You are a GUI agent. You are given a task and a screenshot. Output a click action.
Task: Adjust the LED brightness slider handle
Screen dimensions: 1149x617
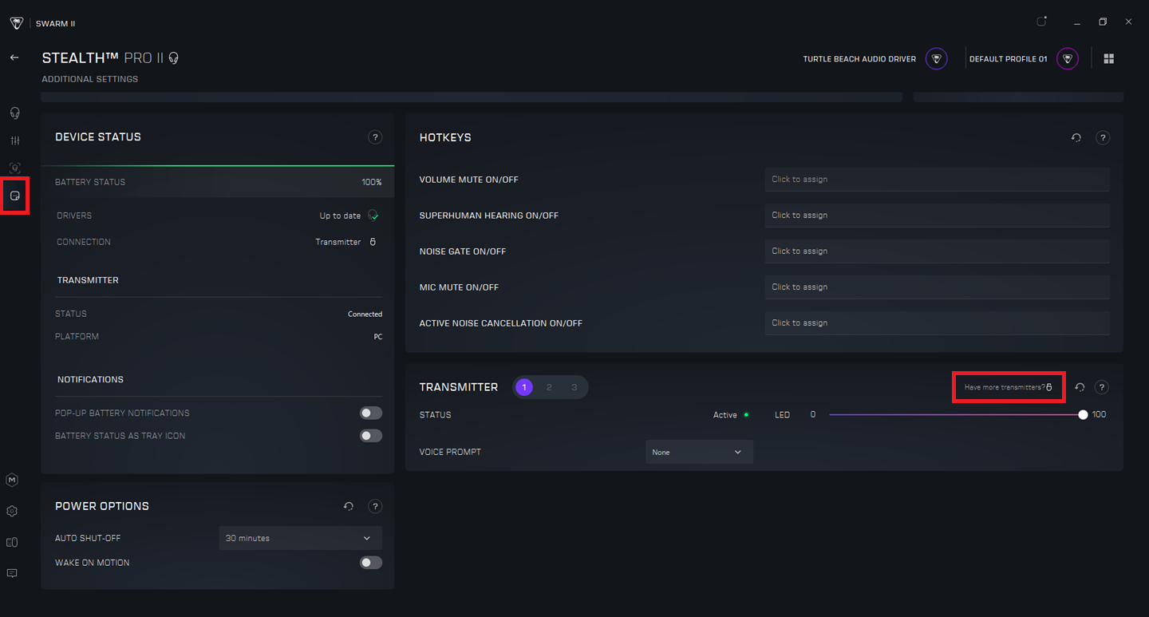(x=1083, y=414)
